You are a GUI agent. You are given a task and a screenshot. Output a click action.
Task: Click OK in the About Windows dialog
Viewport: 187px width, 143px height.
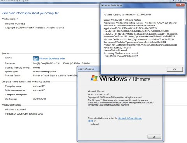(154, 137)
